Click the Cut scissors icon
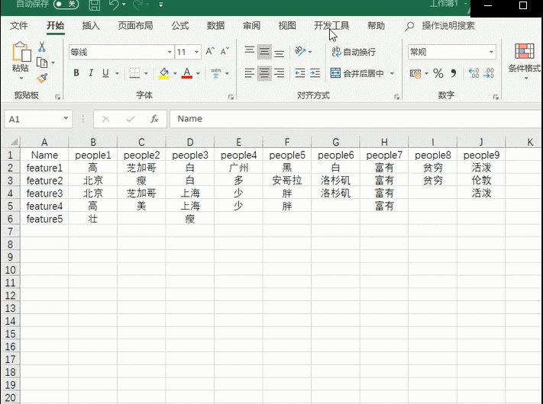This screenshot has width=543, height=404. click(42, 46)
